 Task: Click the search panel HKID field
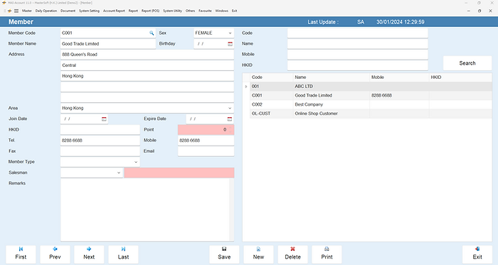(x=358, y=65)
